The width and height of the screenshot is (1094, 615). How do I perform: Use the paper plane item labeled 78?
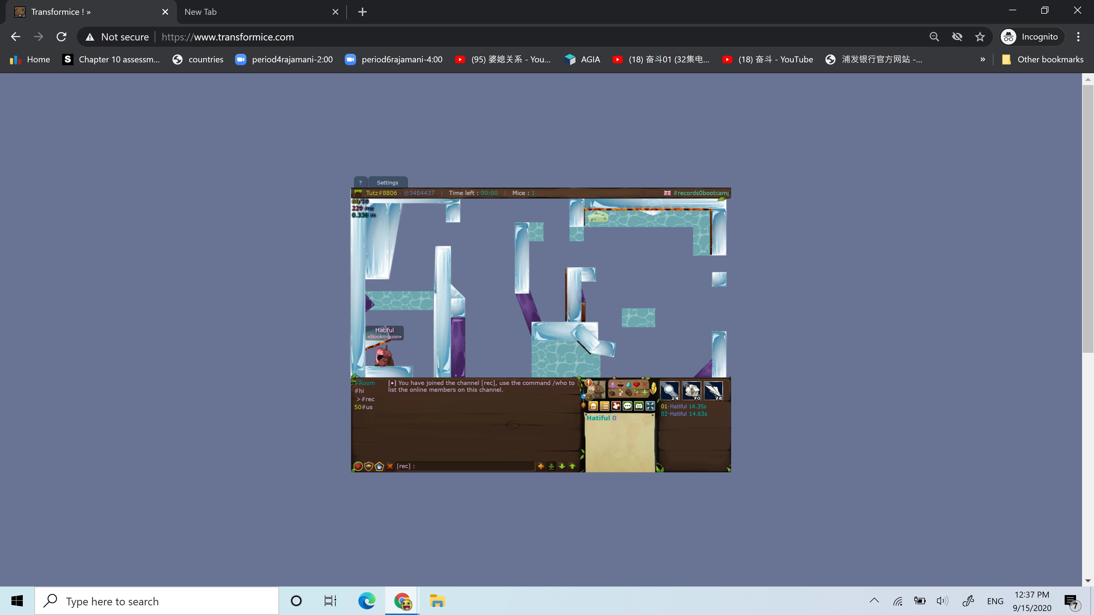tap(713, 390)
